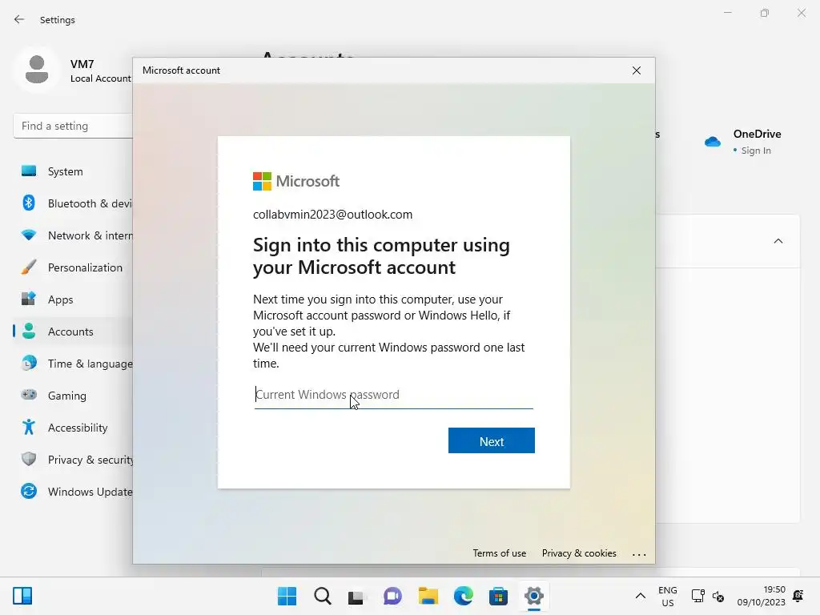
Task: Open Task View from taskbar
Action: (356, 596)
